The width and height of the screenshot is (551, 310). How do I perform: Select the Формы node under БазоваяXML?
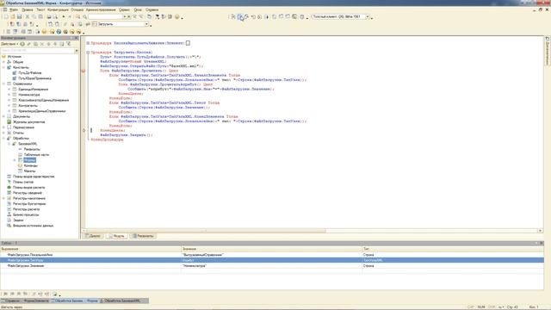tap(30, 160)
